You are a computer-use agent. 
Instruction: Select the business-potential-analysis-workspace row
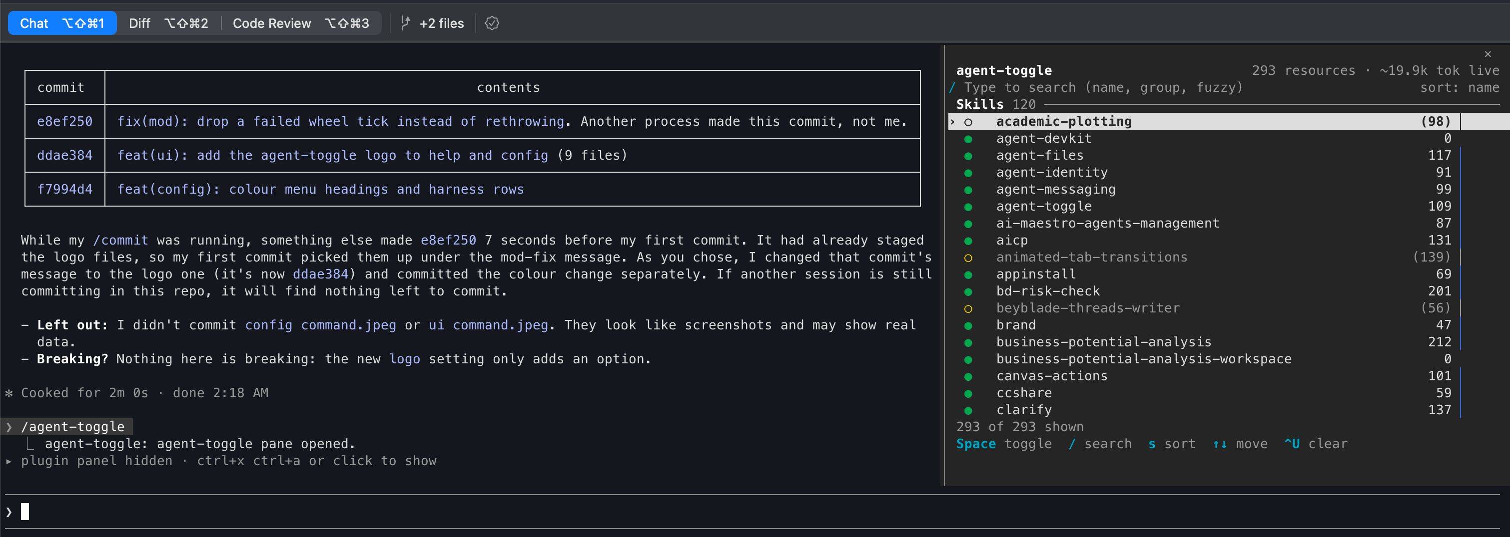point(1205,359)
